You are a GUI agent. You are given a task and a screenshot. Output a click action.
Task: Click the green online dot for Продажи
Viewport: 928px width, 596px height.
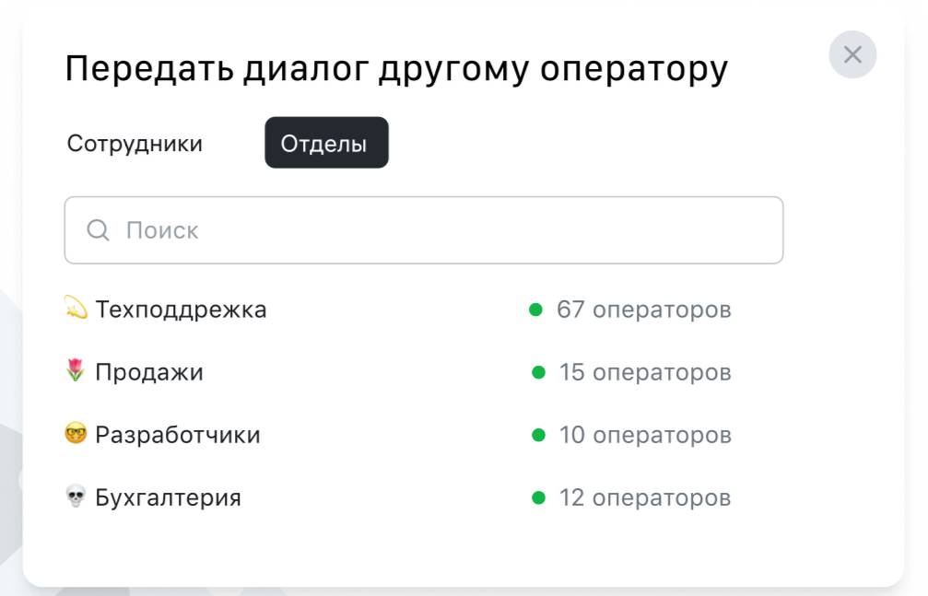pyautogui.click(x=539, y=372)
